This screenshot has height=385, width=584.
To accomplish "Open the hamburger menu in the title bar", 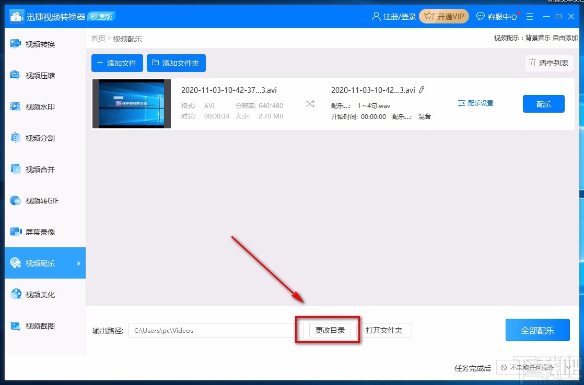I will click(530, 16).
